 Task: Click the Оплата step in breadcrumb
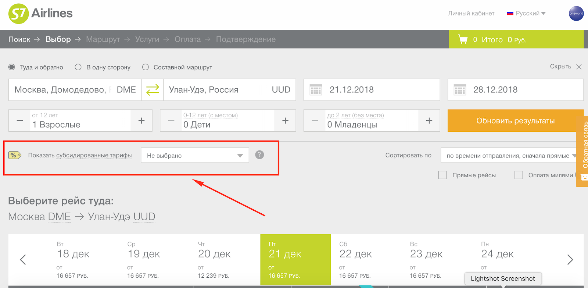(187, 39)
